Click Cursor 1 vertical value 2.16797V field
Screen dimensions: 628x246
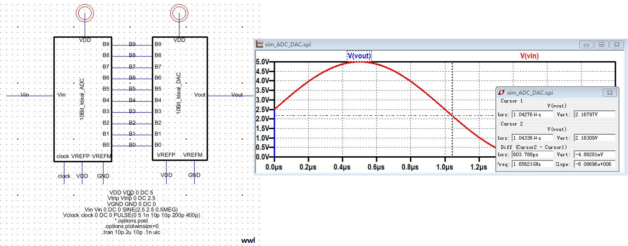click(594, 114)
